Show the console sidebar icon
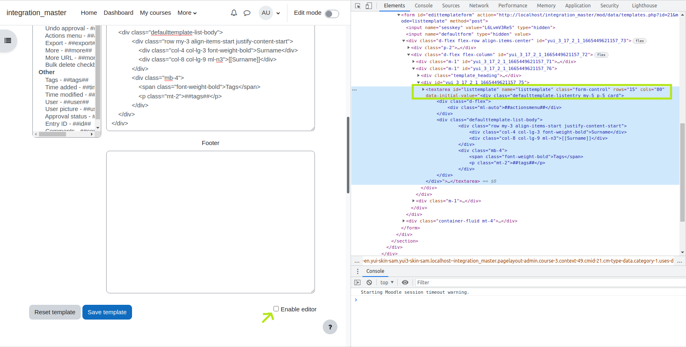 click(358, 283)
